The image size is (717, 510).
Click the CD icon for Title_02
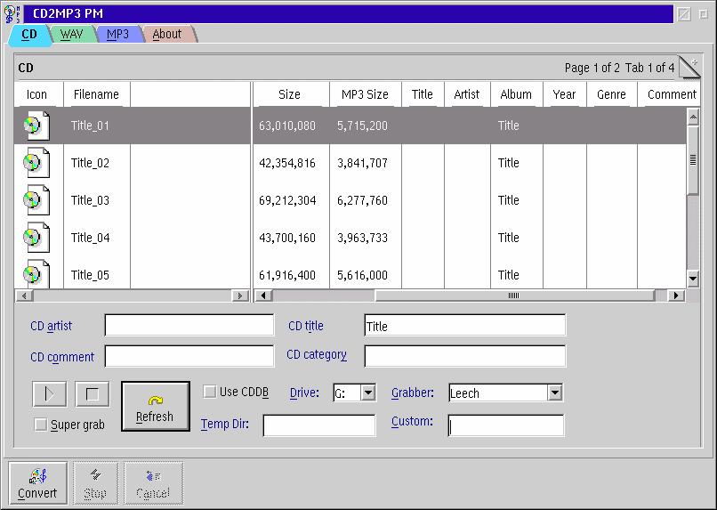(x=36, y=163)
